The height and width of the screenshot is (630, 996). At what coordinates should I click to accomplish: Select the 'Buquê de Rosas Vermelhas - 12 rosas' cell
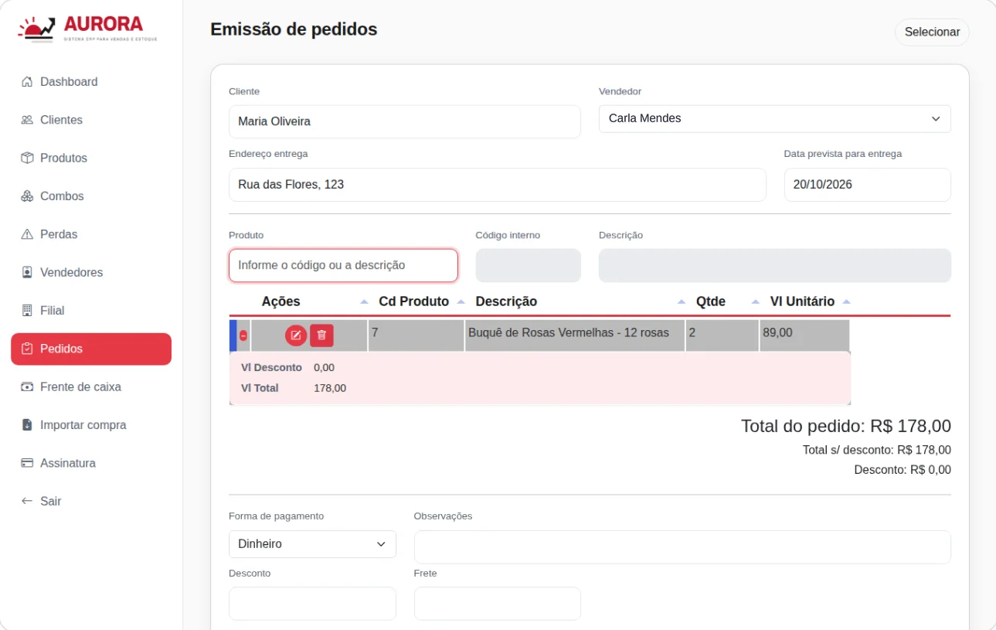[x=575, y=335]
